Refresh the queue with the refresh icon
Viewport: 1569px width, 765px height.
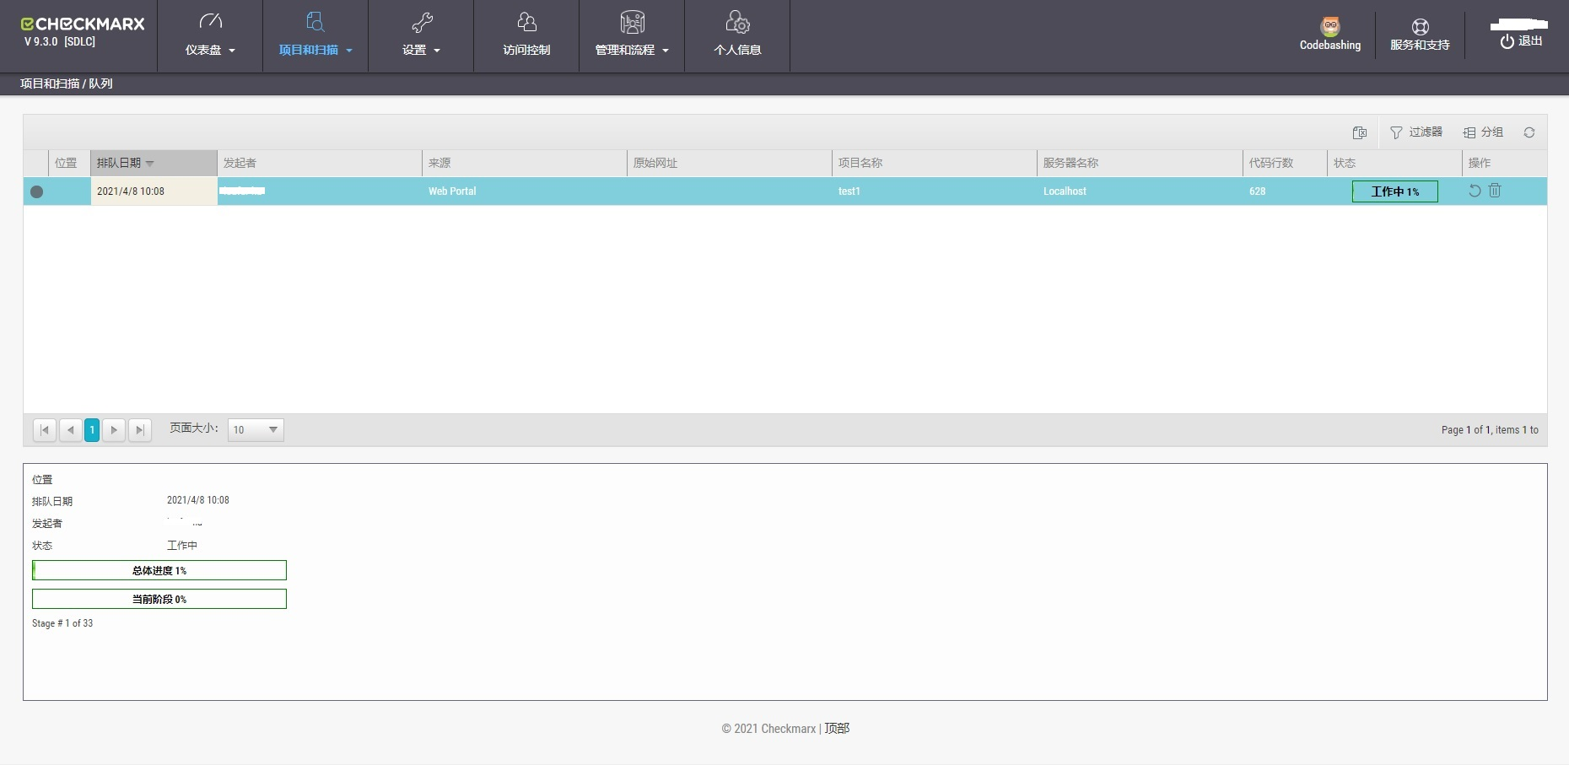pyautogui.click(x=1529, y=132)
